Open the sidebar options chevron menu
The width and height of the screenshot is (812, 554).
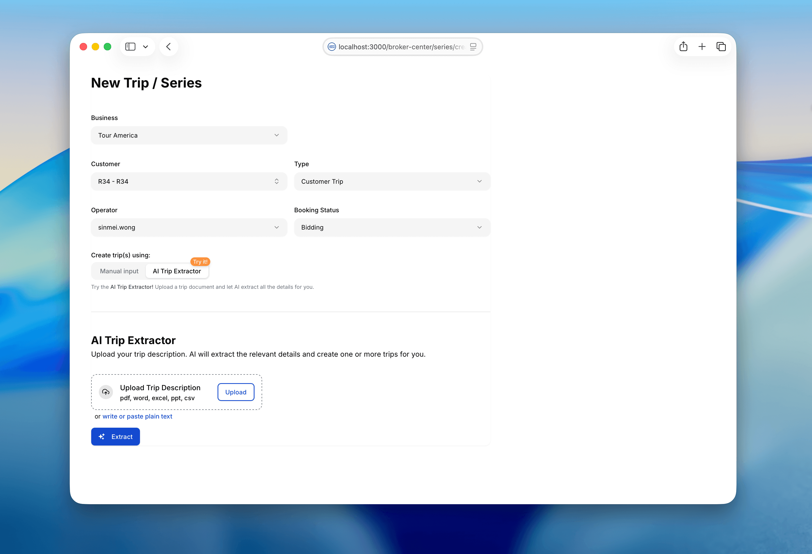(x=145, y=47)
